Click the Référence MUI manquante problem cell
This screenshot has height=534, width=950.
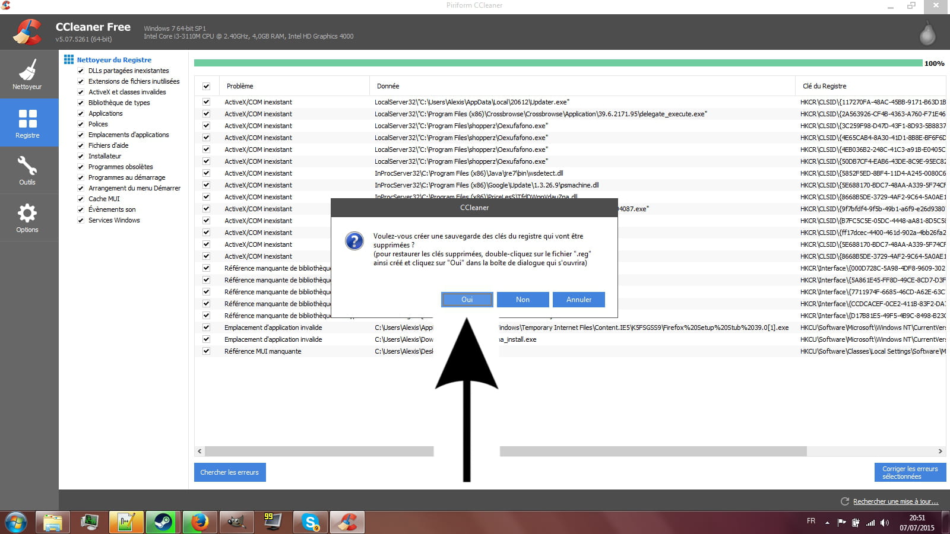[x=263, y=351]
